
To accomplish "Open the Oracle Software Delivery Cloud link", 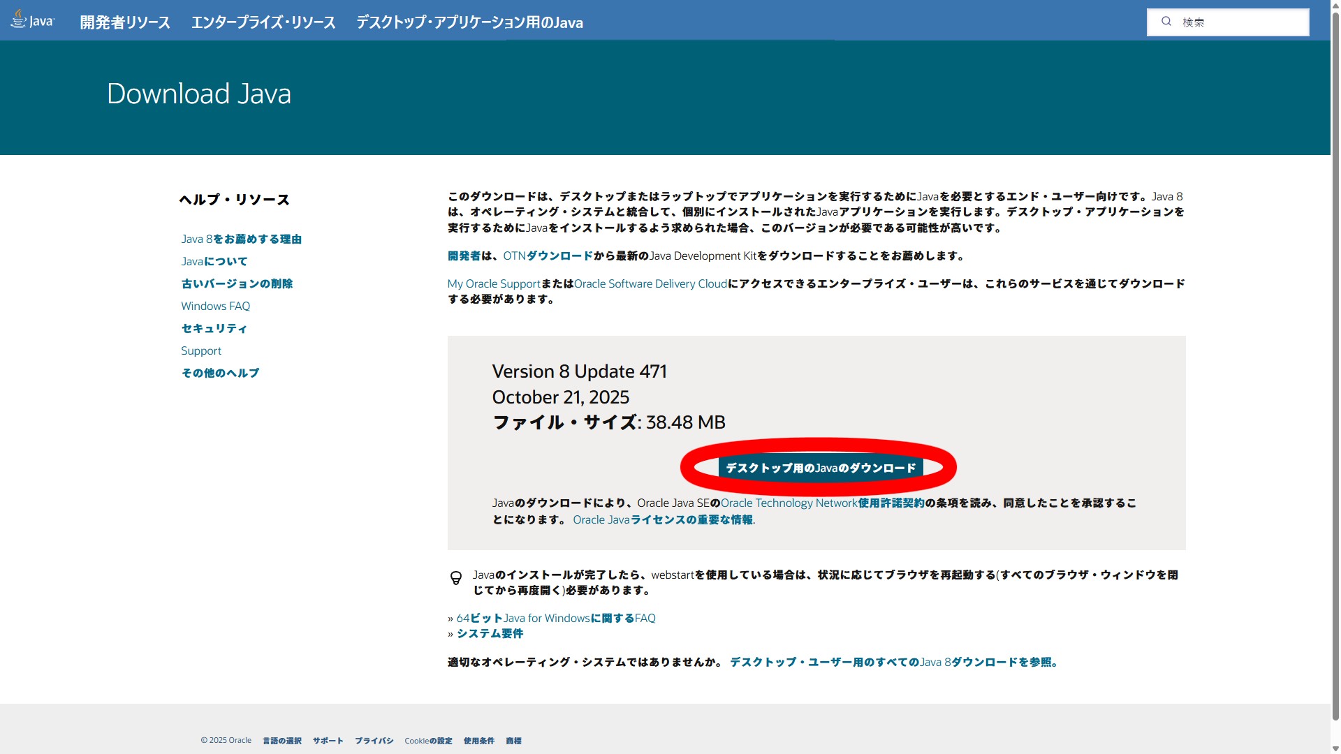I will [x=650, y=283].
